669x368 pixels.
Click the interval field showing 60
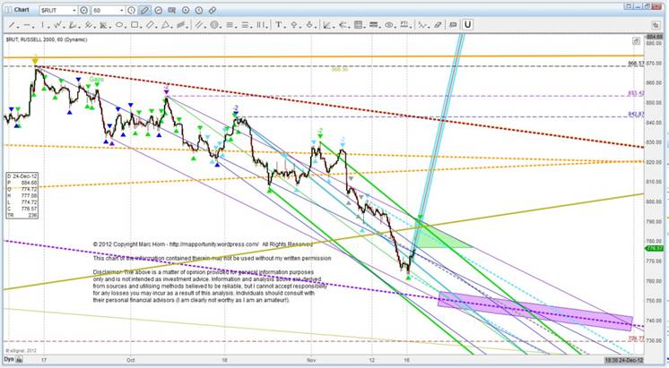[104, 9]
